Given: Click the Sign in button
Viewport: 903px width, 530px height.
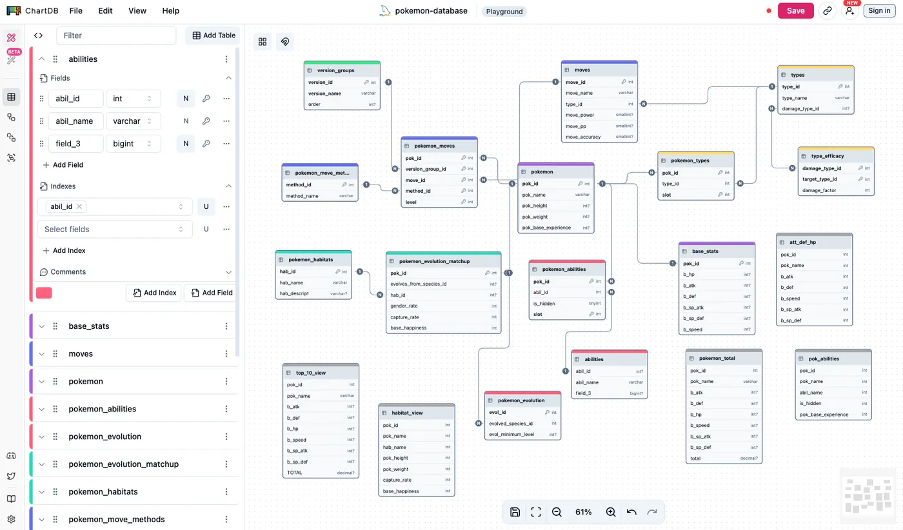Looking at the screenshot, I should pyautogui.click(x=879, y=11).
